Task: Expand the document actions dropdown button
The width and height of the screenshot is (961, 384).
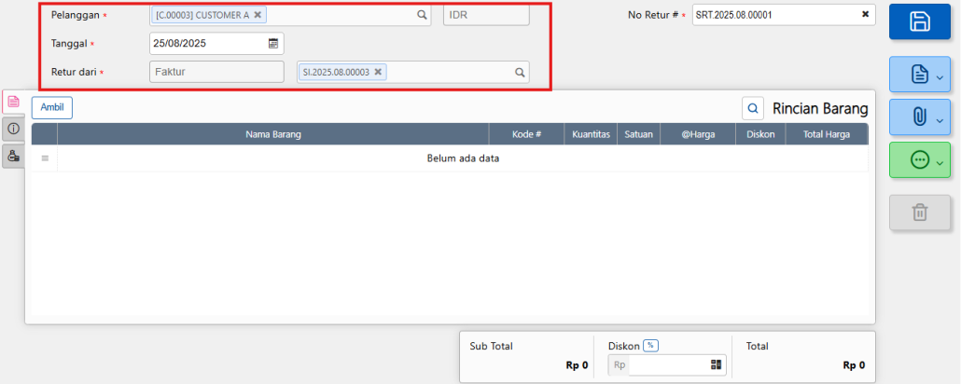Action: tap(919, 75)
